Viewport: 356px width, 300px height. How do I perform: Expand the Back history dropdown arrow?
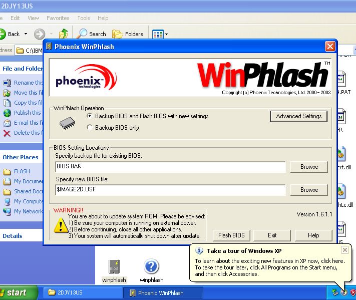(26, 34)
